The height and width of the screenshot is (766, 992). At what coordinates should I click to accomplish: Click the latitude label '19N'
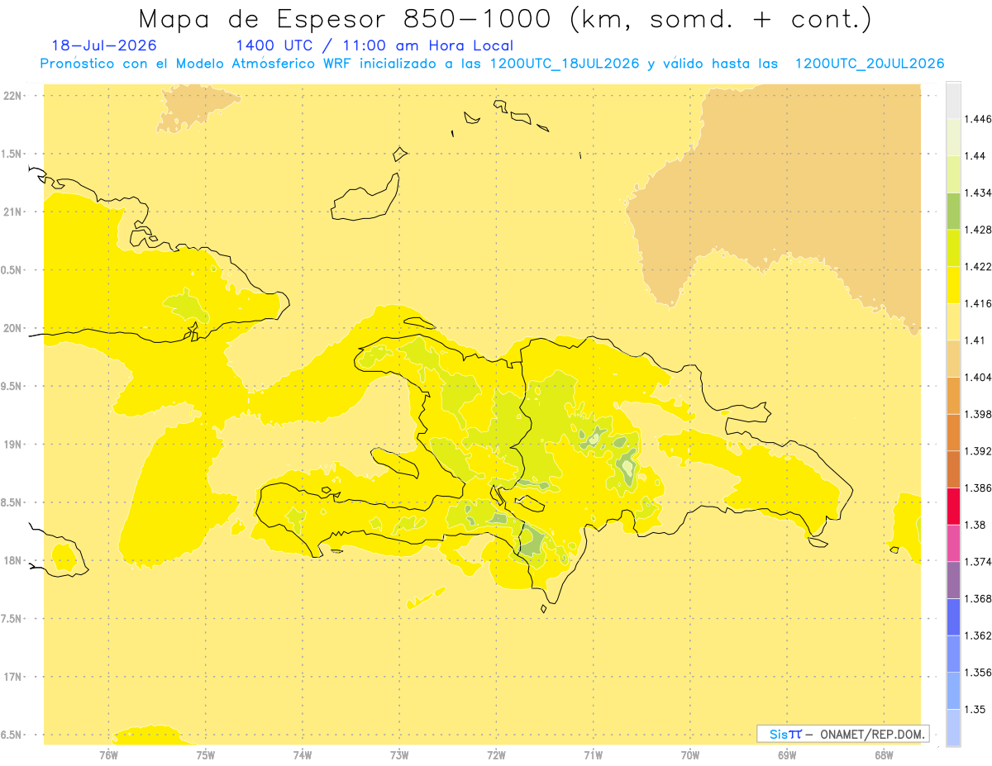pyautogui.click(x=12, y=445)
